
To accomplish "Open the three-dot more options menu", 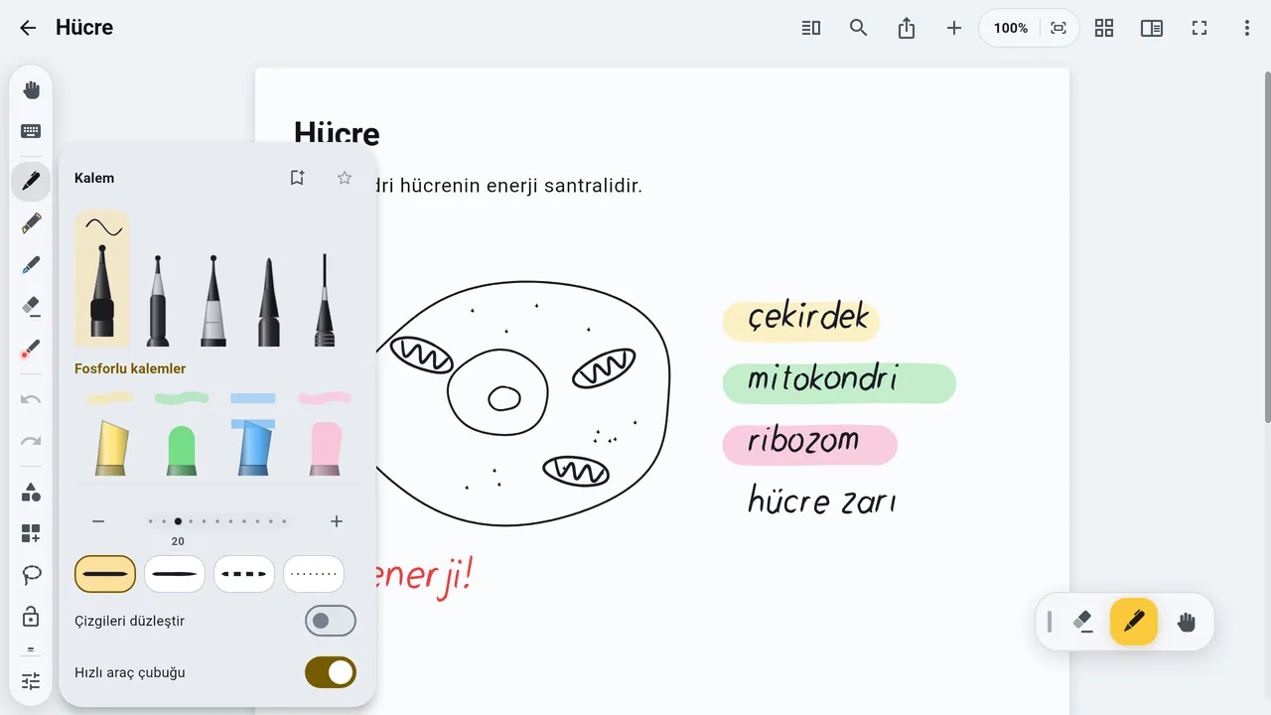I will 1247,28.
